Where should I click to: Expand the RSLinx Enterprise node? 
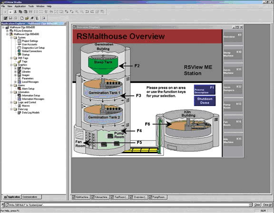pyautogui.click(x=7, y=31)
